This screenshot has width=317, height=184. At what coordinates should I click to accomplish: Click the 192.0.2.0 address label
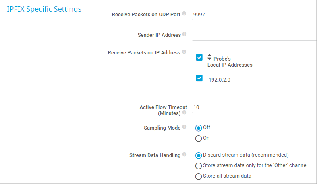220,79
